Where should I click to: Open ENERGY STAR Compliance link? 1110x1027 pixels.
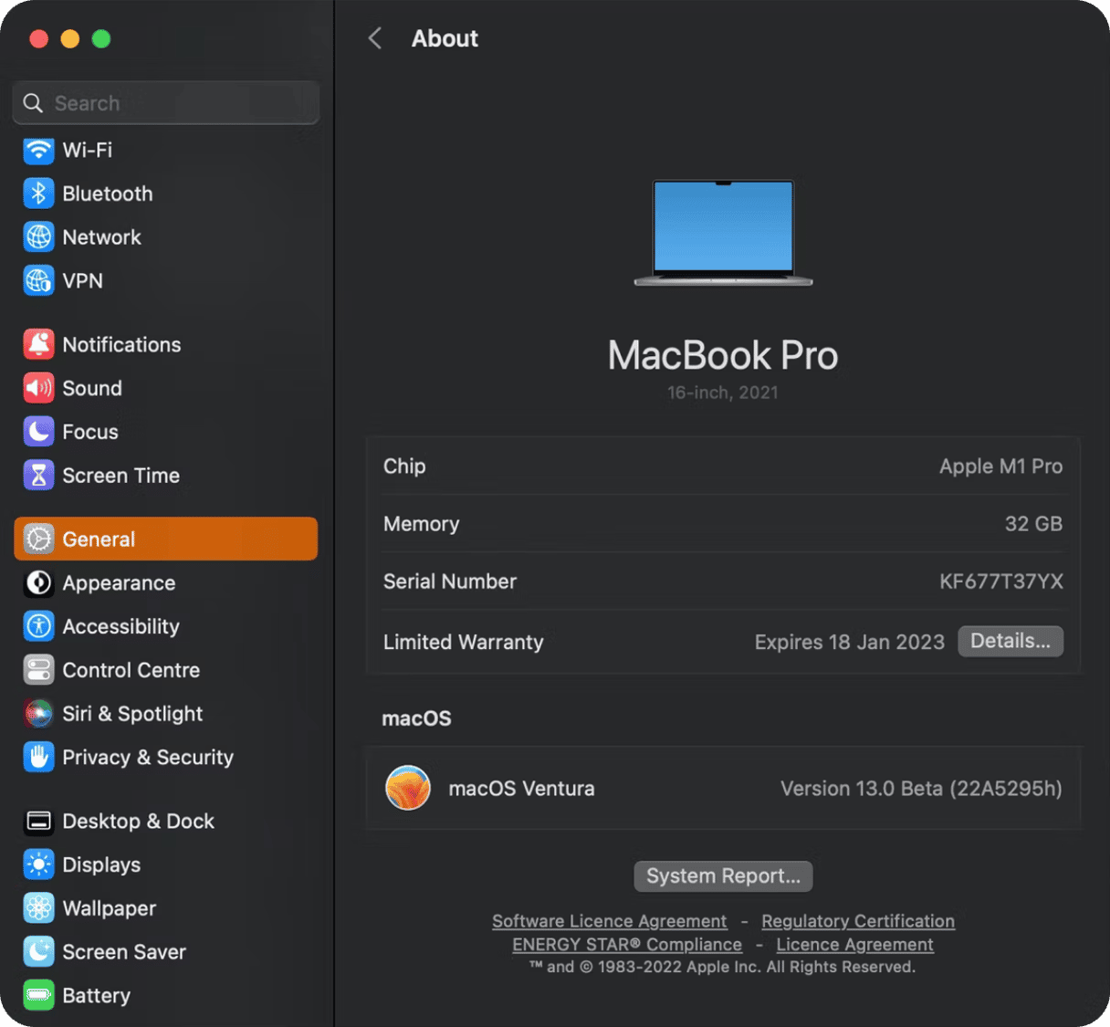tap(627, 945)
